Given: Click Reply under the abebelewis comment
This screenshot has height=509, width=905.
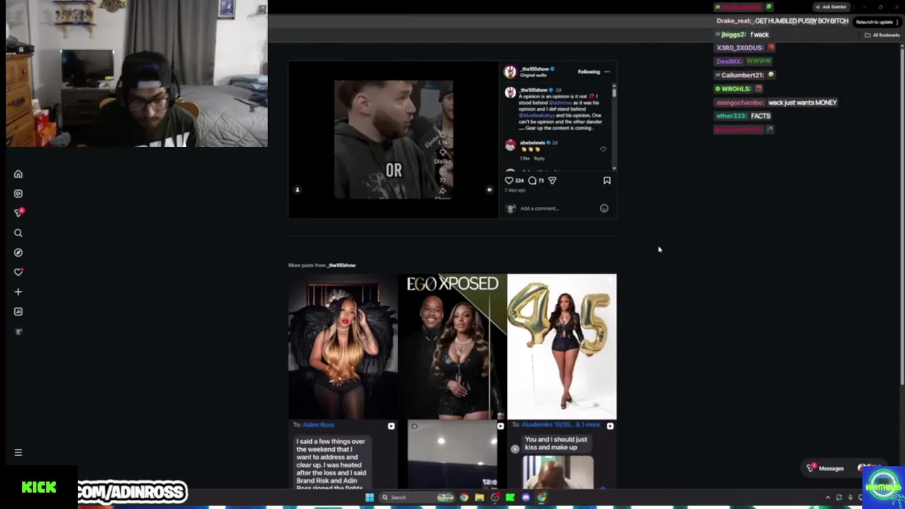Looking at the screenshot, I should (539, 158).
